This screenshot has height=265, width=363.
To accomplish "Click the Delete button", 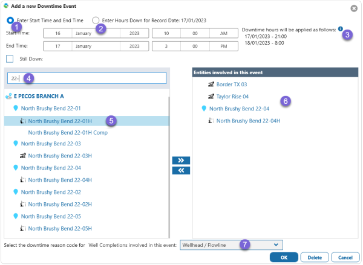I will click(315, 257).
